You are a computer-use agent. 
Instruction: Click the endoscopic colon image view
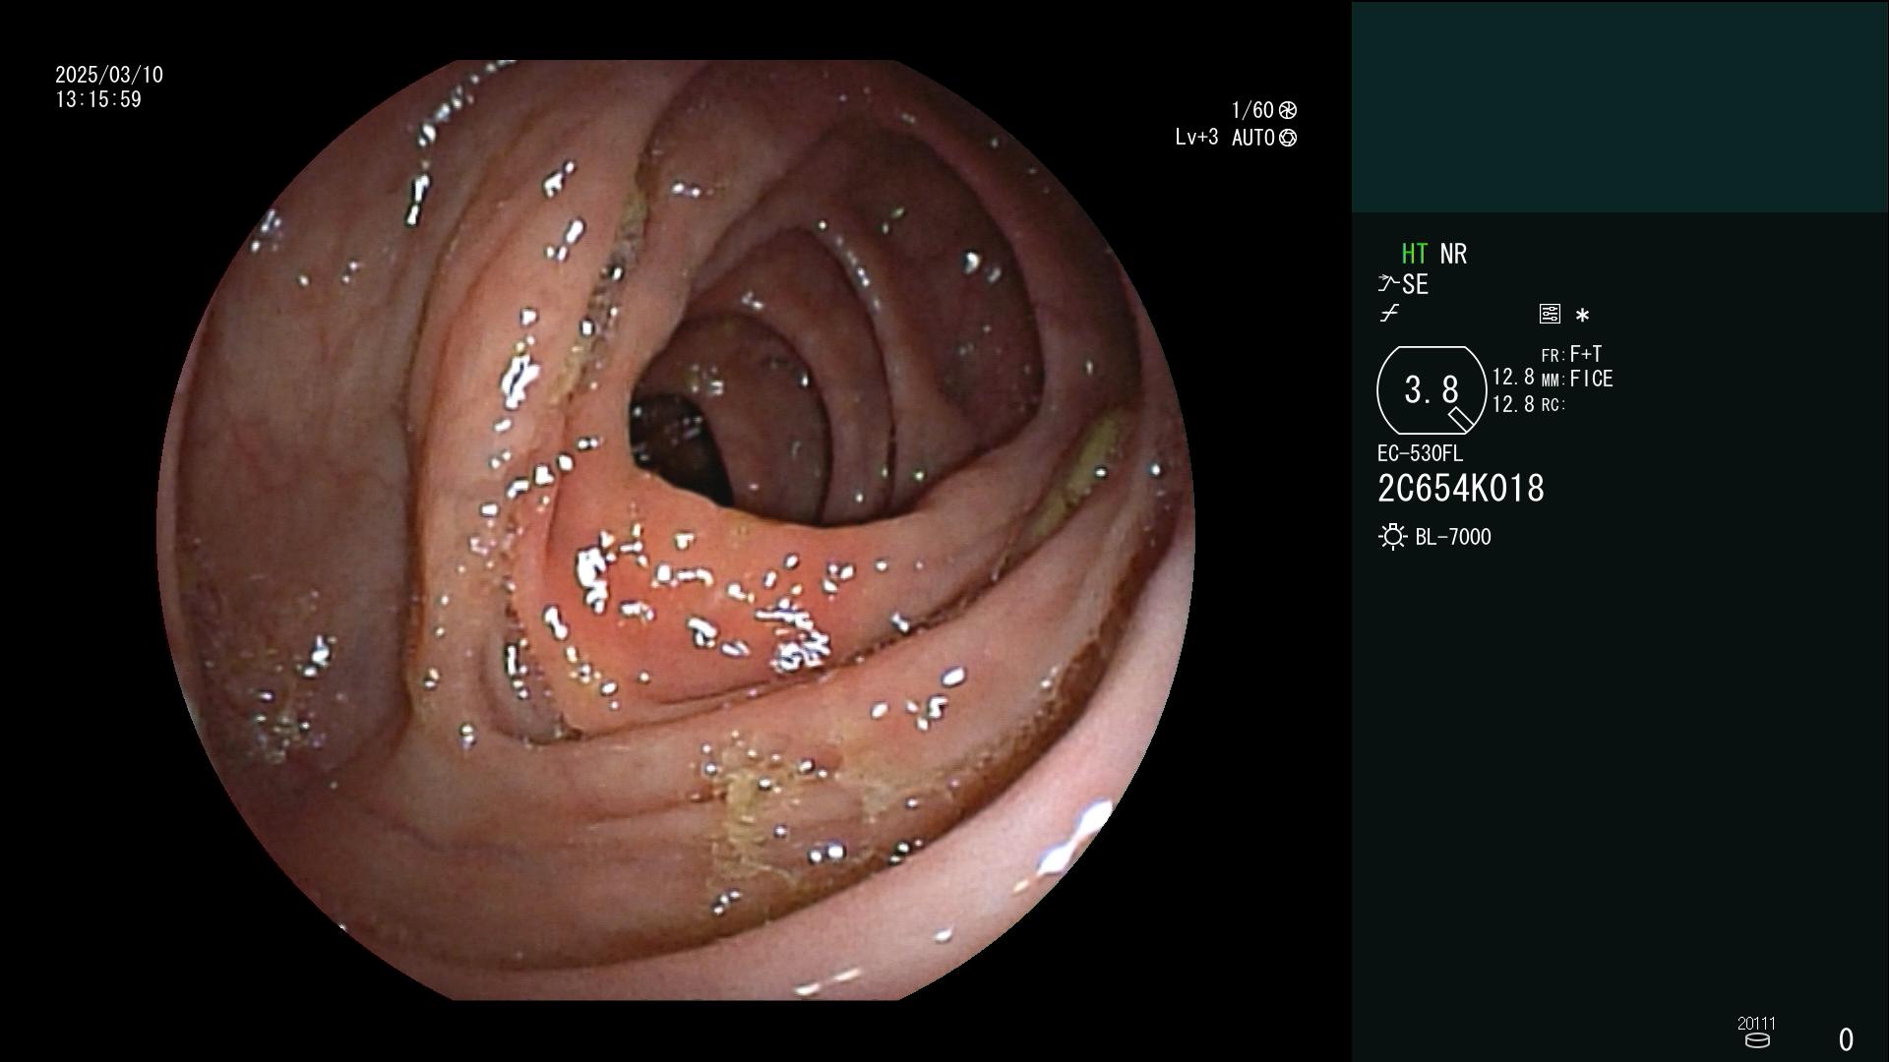click(x=676, y=530)
